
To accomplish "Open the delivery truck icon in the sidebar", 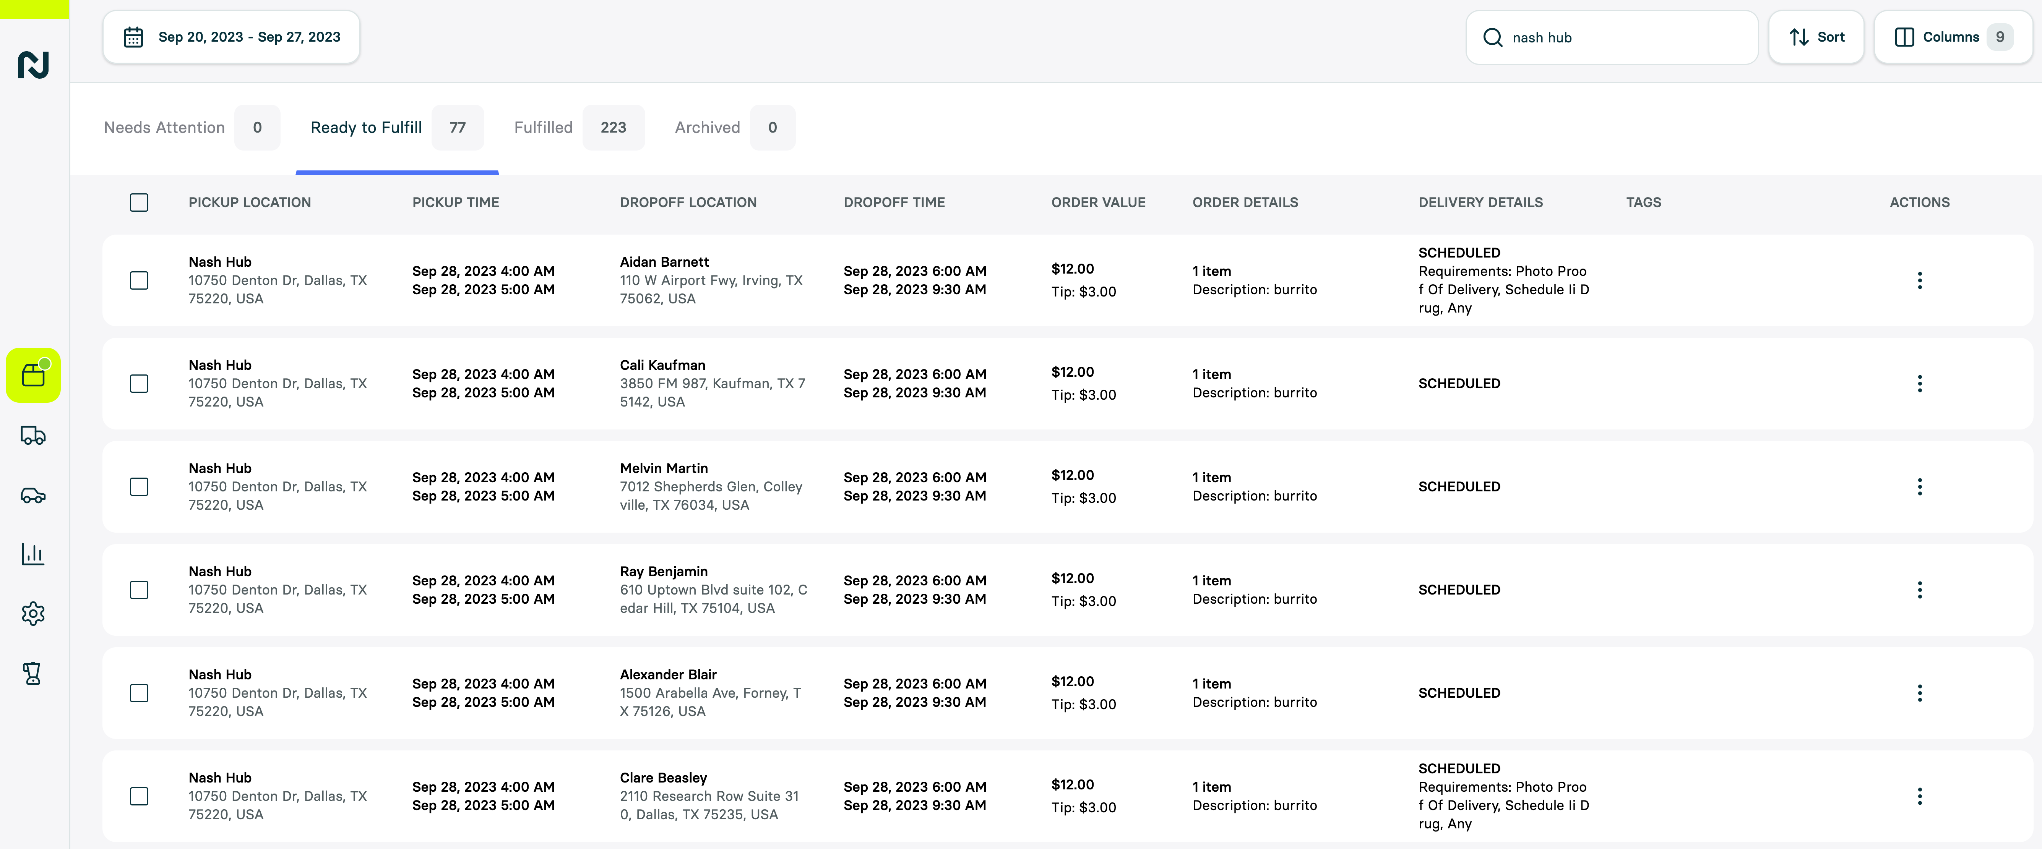I will tap(33, 435).
